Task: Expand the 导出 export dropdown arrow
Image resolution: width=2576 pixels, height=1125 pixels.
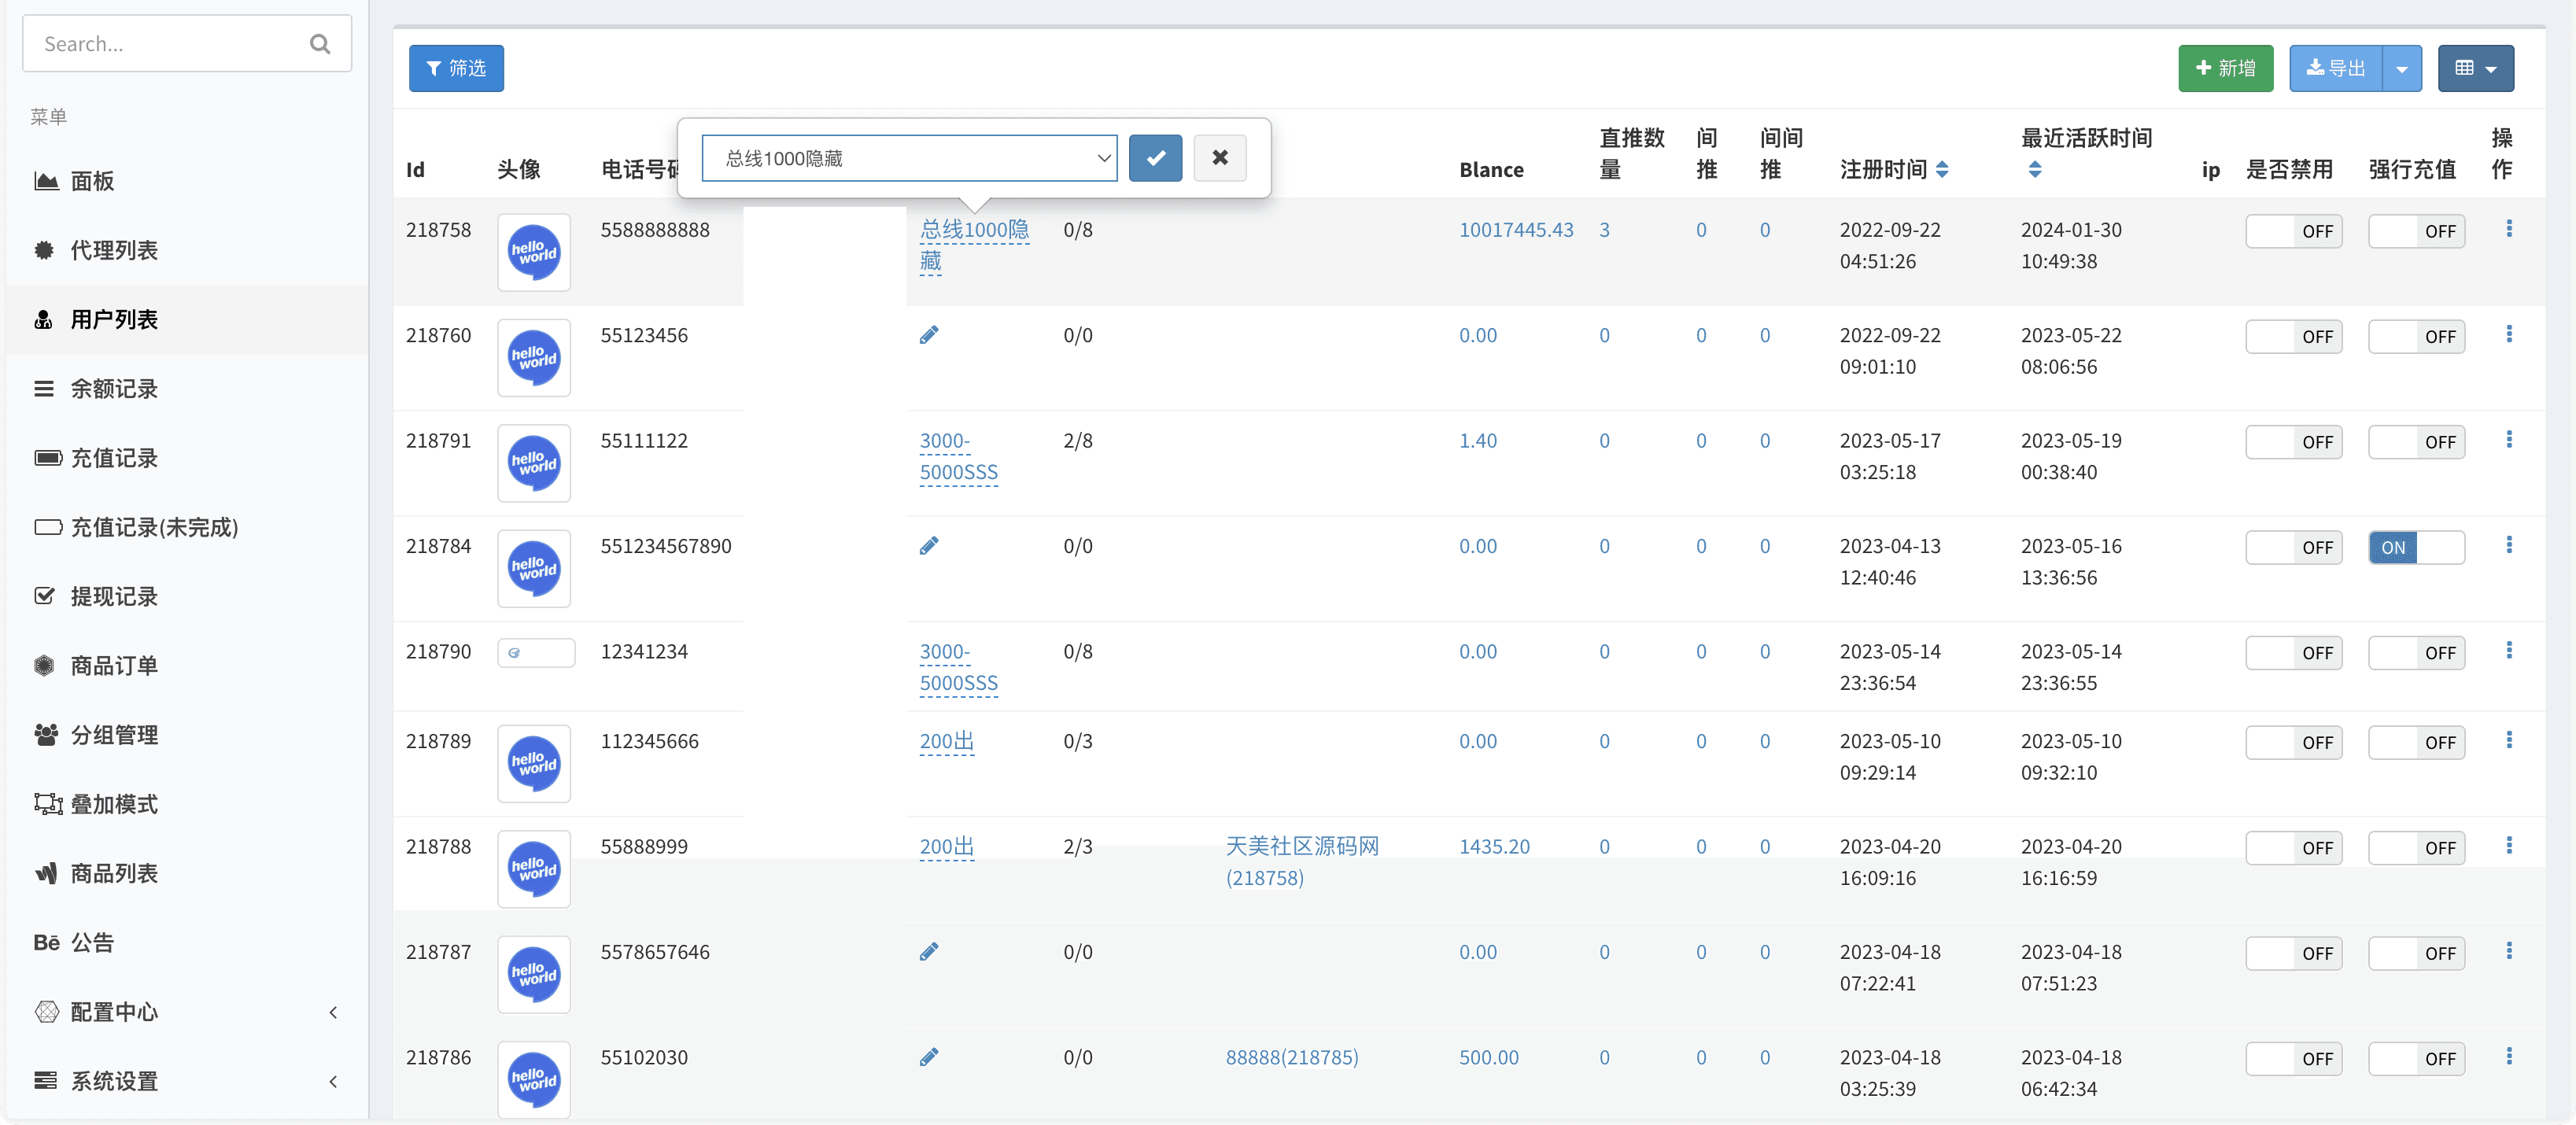Action: pos(2401,69)
